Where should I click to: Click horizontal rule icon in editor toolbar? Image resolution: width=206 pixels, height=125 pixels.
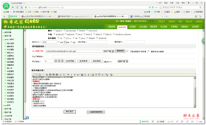pos(103,75)
